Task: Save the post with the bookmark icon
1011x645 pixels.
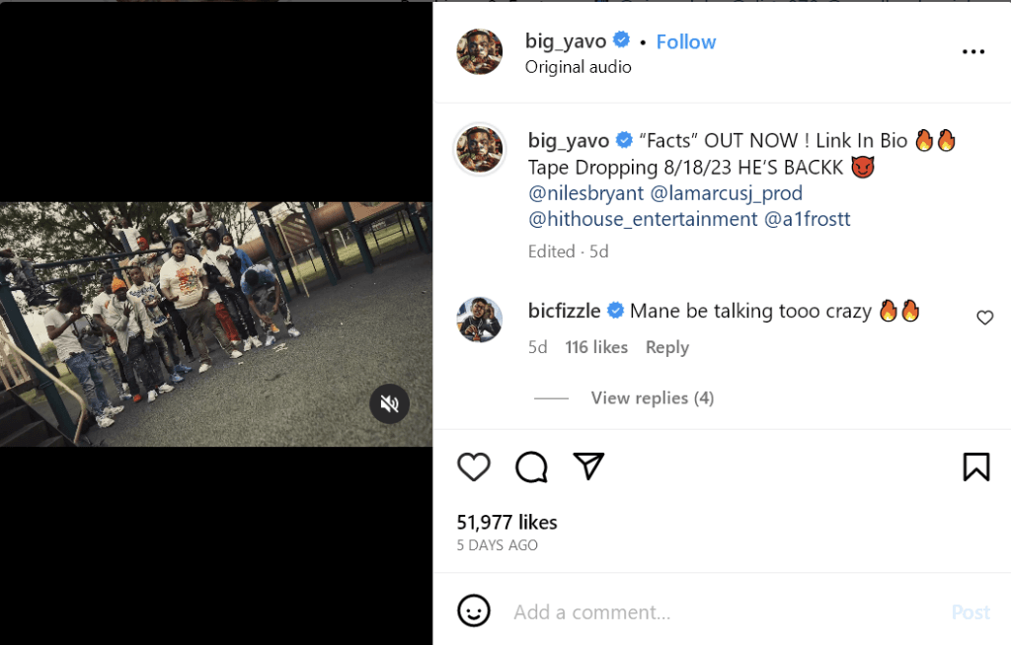Action: click(975, 466)
